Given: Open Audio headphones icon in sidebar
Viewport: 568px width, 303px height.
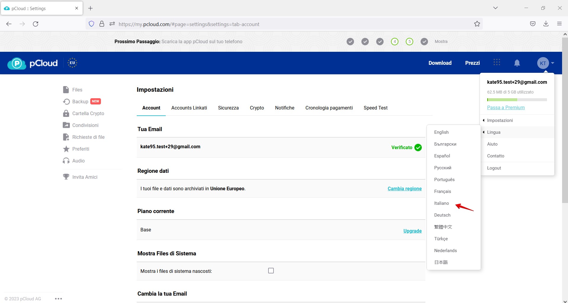Looking at the screenshot, I should (x=66, y=161).
